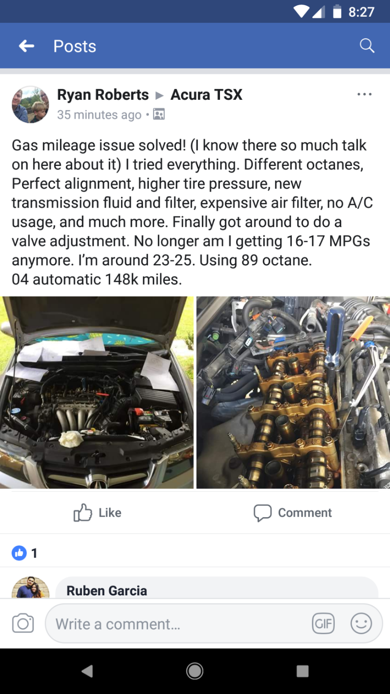Open Ruben Garcia's name in comment
The height and width of the screenshot is (694, 390).
coord(107,591)
